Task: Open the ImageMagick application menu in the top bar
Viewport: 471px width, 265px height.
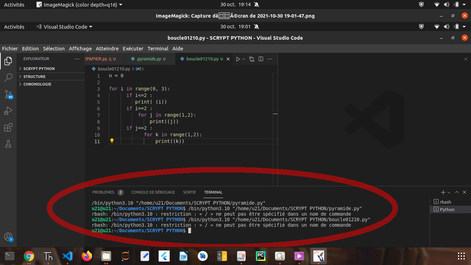Action: pos(79,4)
